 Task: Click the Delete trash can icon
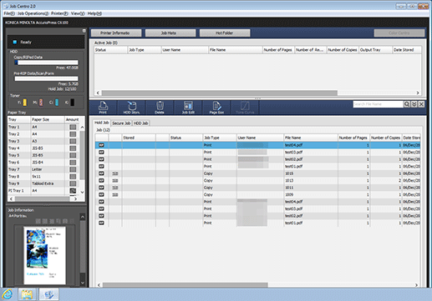(x=160, y=108)
